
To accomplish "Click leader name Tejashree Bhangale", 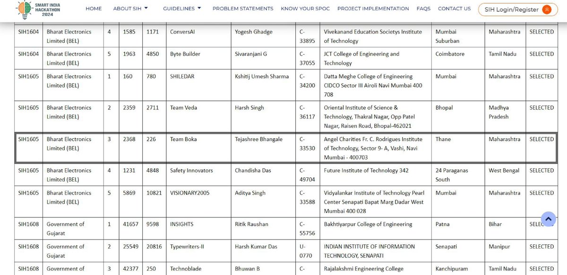I will point(259,139).
